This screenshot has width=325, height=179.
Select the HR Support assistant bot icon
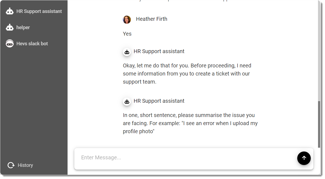[10, 11]
